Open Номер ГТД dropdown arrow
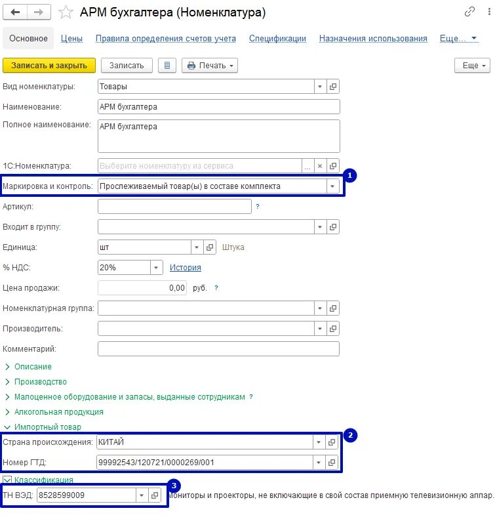495x521 pixels. (319, 463)
